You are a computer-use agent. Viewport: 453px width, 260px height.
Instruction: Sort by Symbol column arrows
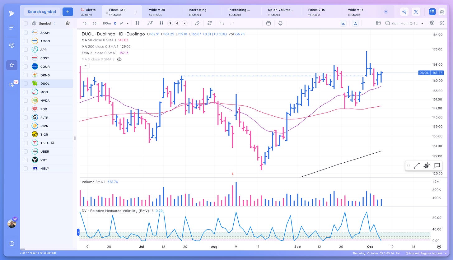54,23
